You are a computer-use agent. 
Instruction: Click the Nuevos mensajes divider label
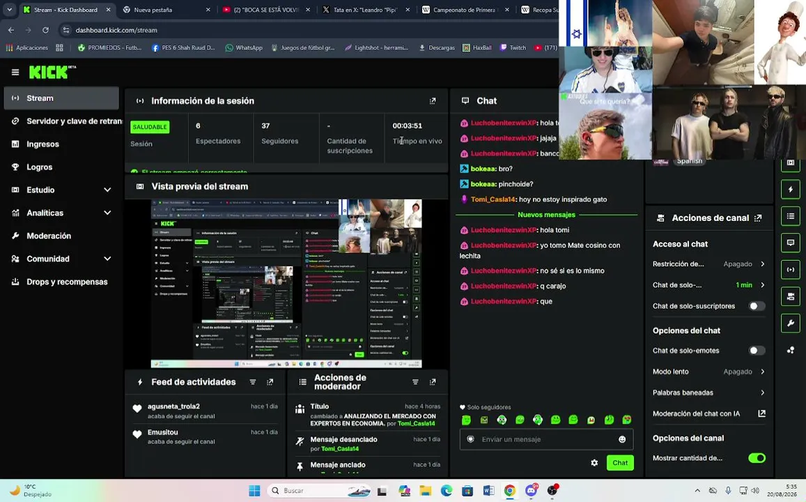pyautogui.click(x=546, y=215)
